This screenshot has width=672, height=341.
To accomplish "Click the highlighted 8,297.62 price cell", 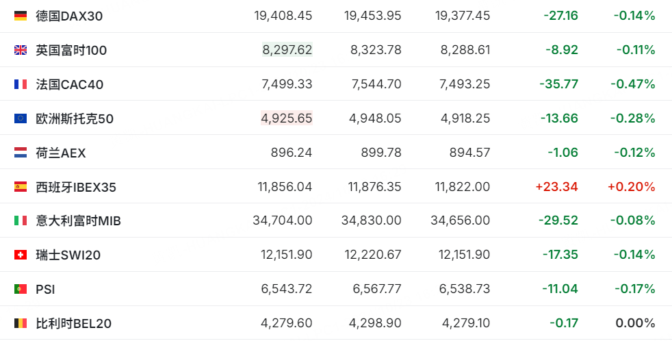I will (287, 50).
